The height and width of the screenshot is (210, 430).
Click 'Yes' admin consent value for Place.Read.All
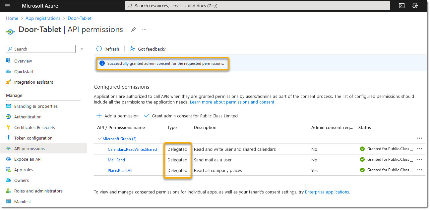tap(314, 170)
